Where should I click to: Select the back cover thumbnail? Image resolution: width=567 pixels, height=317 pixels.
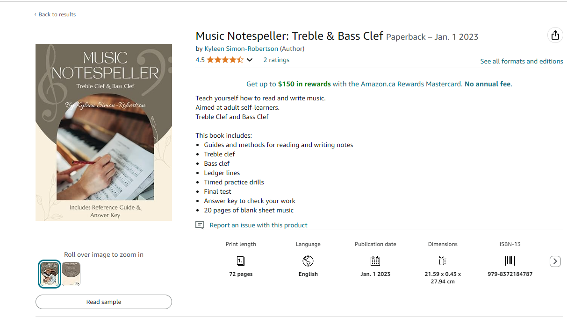71,274
